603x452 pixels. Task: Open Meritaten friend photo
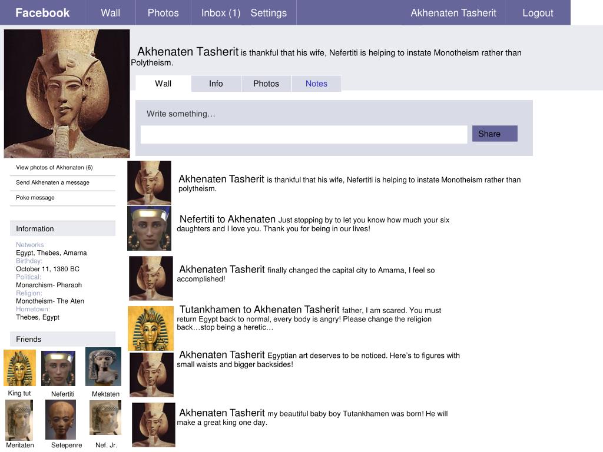pos(19,420)
